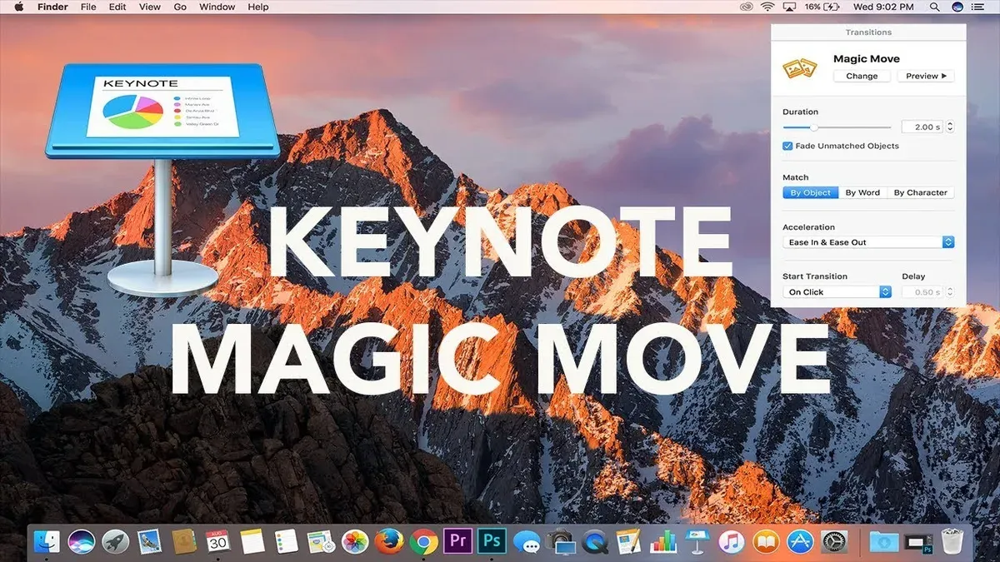The height and width of the screenshot is (562, 1000).
Task: Open the Calendar app in the Dock
Action: (x=217, y=541)
